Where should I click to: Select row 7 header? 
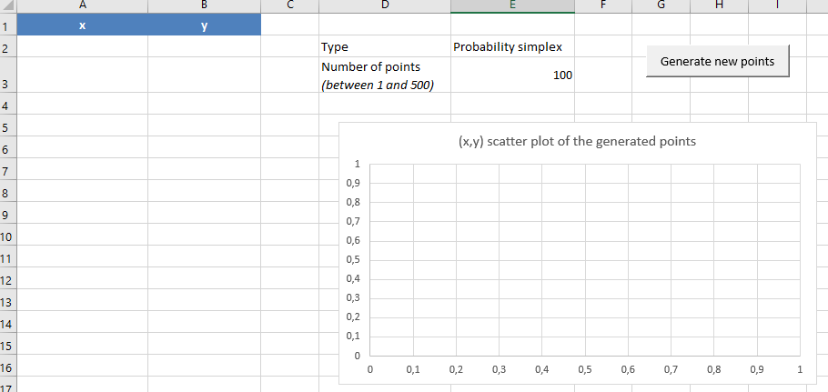tap(8, 169)
